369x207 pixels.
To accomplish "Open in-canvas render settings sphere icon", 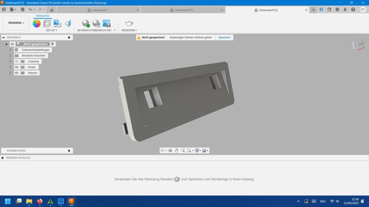I will point(96,23).
